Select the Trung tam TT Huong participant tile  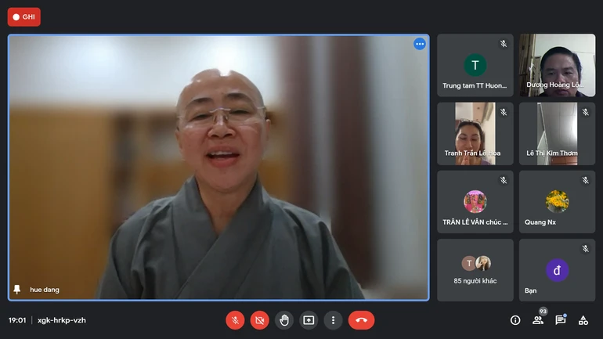(x=475, y=65)
